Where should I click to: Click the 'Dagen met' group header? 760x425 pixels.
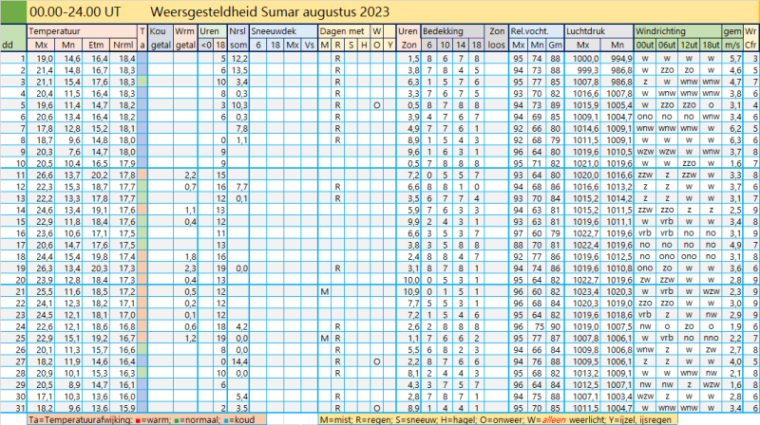coord(342,31)
